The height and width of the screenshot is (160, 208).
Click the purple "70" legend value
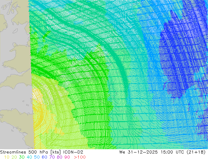pos(52,157)
